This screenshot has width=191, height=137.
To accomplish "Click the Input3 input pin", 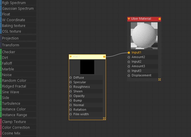I will click(129, 71).
